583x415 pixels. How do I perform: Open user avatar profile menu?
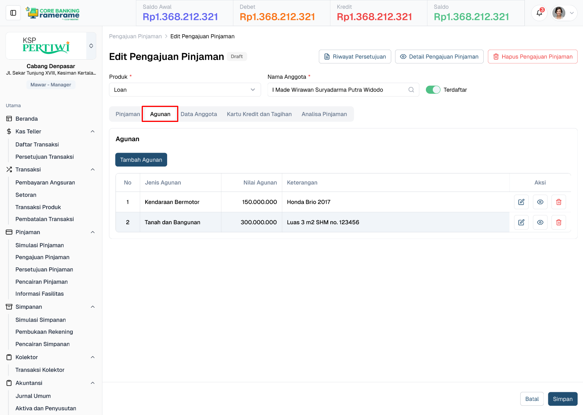tap(564, 13)
